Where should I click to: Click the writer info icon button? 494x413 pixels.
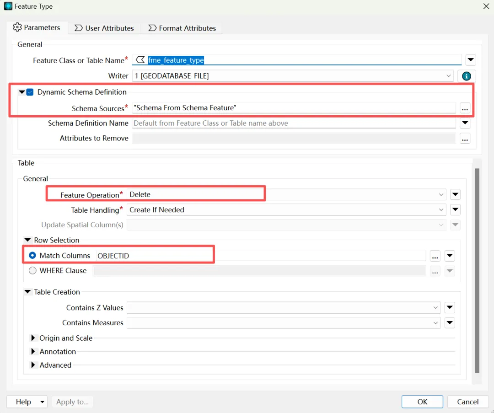[466, 76]
